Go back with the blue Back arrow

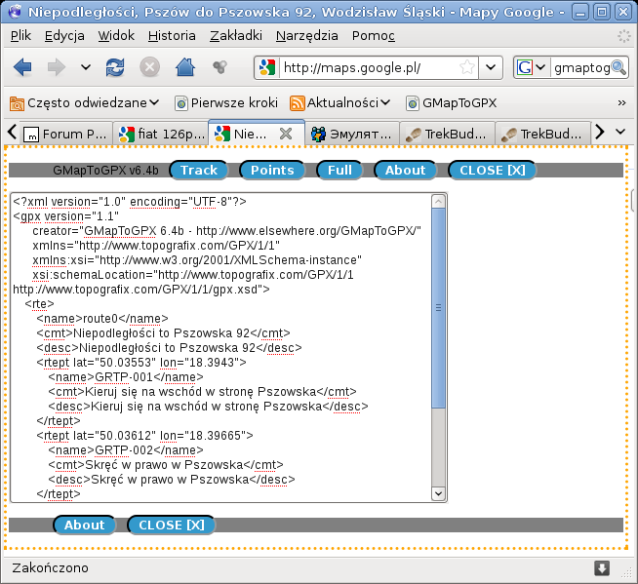tap(22, 67)
